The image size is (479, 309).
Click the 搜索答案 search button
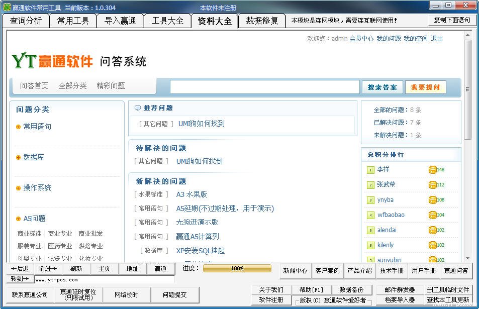pyautogui.click(x=382, y=87)
